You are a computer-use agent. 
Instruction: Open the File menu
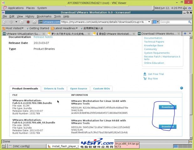pos(5,16)
